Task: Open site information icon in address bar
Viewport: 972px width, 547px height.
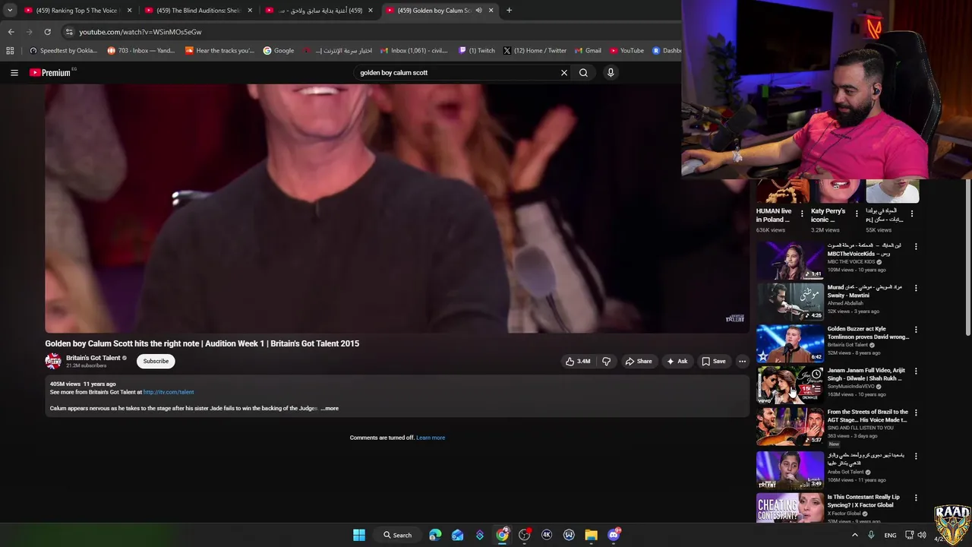Action: tap(69, 32)
